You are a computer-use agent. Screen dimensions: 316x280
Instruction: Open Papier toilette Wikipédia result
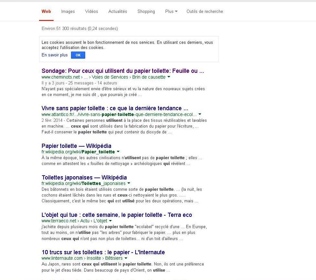76,146
